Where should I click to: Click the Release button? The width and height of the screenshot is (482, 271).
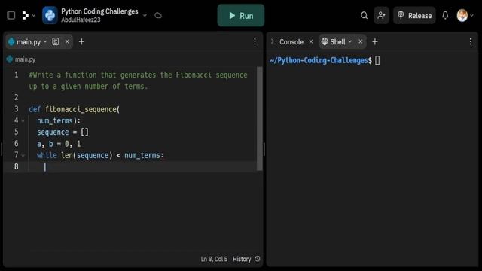(x=414, y=15)
